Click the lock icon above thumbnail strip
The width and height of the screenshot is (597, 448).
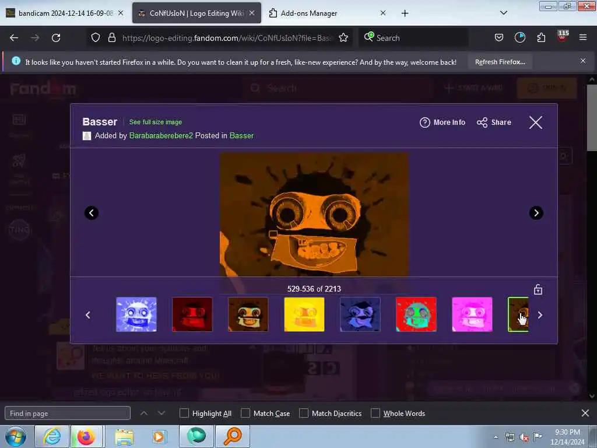pyautogui.click(x=538, y=289)
